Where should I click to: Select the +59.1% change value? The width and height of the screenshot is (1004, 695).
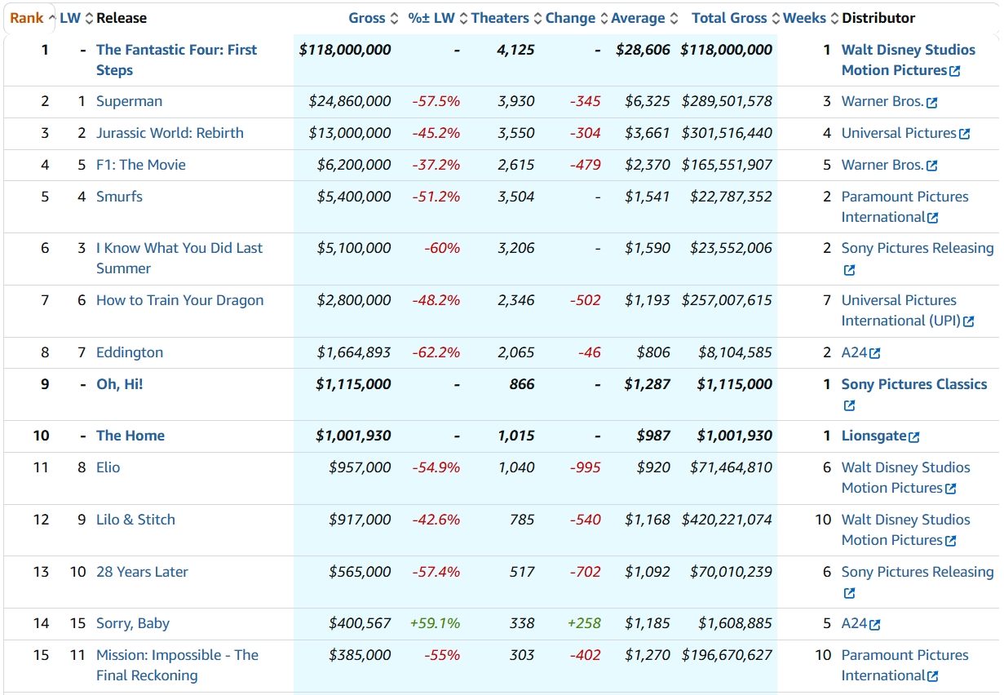tap(435, 623)
